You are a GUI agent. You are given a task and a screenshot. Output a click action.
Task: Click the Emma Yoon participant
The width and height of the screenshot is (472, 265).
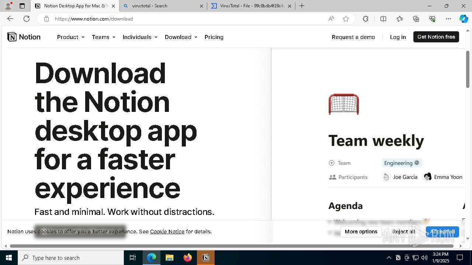[443, 177]
